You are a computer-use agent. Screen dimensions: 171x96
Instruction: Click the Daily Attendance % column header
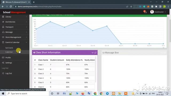[x=74, y=60]
